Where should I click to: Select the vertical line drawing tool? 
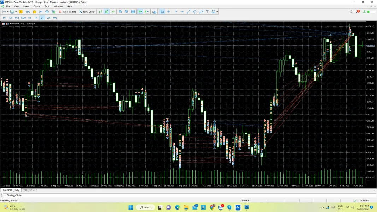tap(176, 12)
